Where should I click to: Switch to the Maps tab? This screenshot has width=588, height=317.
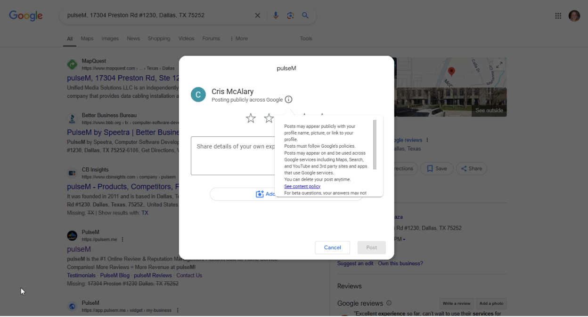[x=87, y=39]
